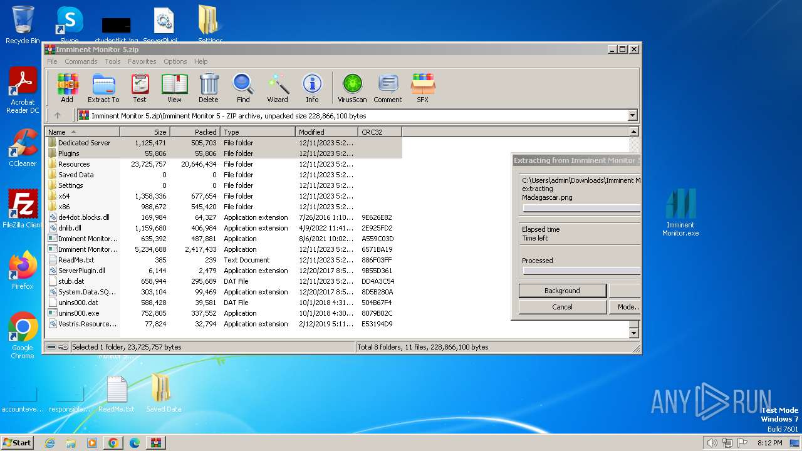Open the Commands menu
Image resolution: width=802 pixels, height=451 pixels.
tap(81, 61)
